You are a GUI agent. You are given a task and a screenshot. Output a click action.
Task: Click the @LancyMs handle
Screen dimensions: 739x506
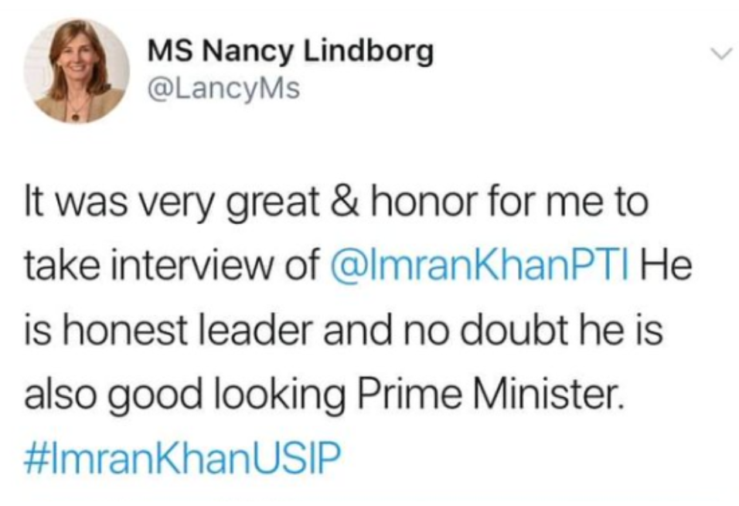point(223,90)
